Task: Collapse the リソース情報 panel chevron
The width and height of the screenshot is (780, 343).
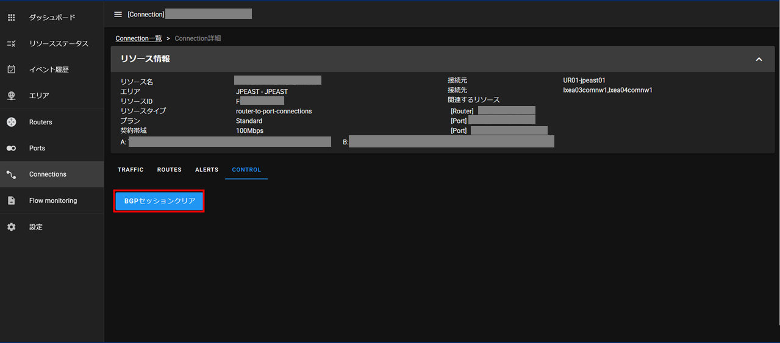Action: (x=759, y=59)
